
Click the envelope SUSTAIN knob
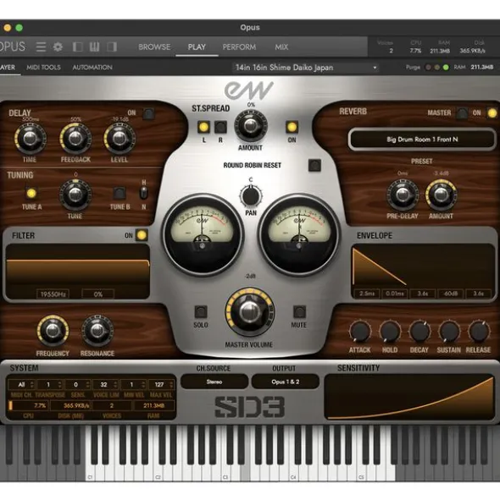tap(449, 332)
